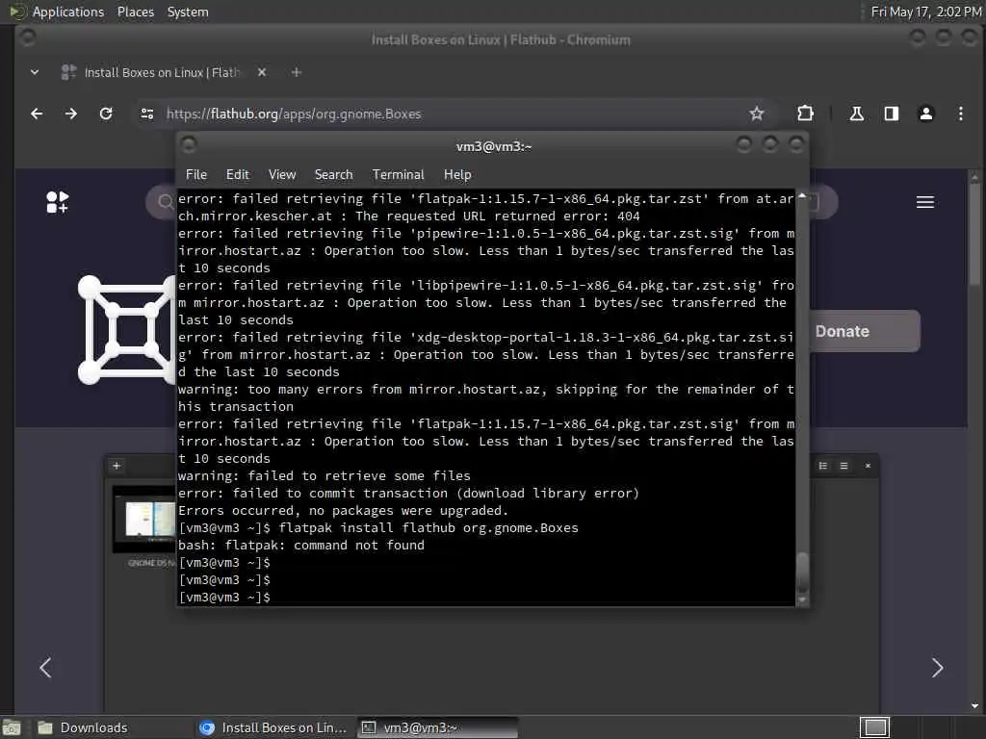This screenshot has width=986, height=739.
Task: Click the Donate button
Action: 865,331
